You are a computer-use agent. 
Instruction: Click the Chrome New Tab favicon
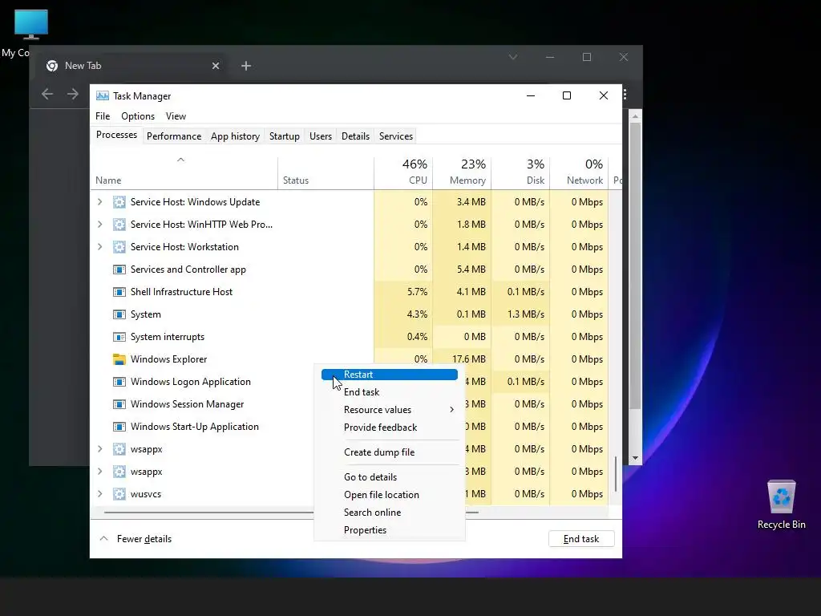click(52, 66)
